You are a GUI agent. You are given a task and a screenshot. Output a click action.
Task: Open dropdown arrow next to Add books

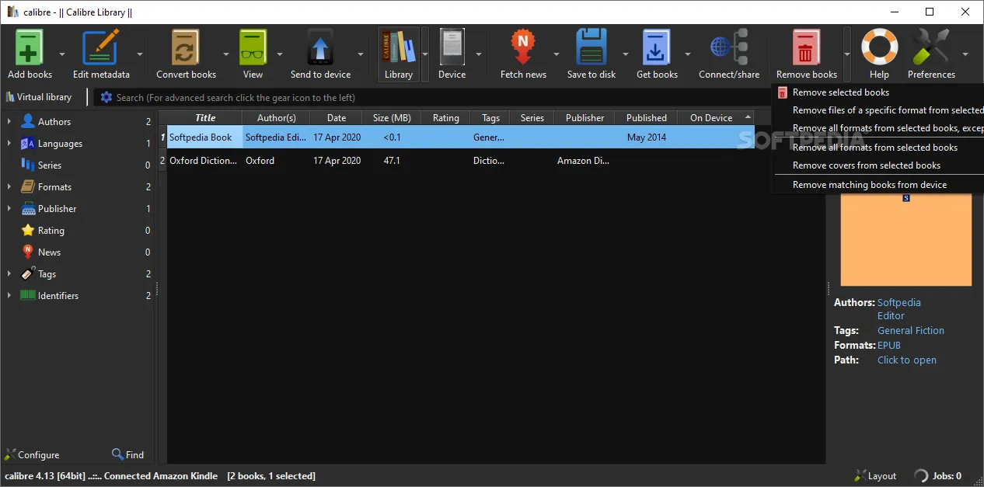point(61,54)
